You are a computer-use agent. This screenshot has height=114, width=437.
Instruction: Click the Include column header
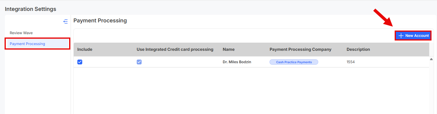(x=85, y=49)
